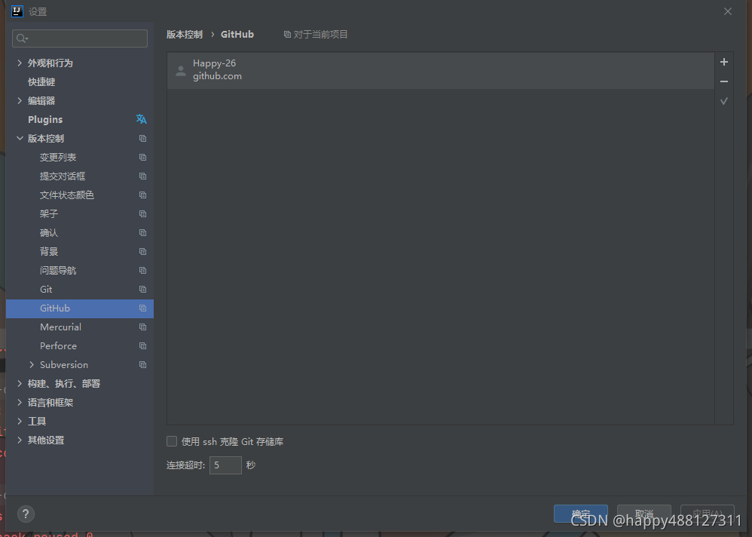Viewport: 752px width, 537px height.
Task: Expand the 编辑器 section
Action: (20, 100)
